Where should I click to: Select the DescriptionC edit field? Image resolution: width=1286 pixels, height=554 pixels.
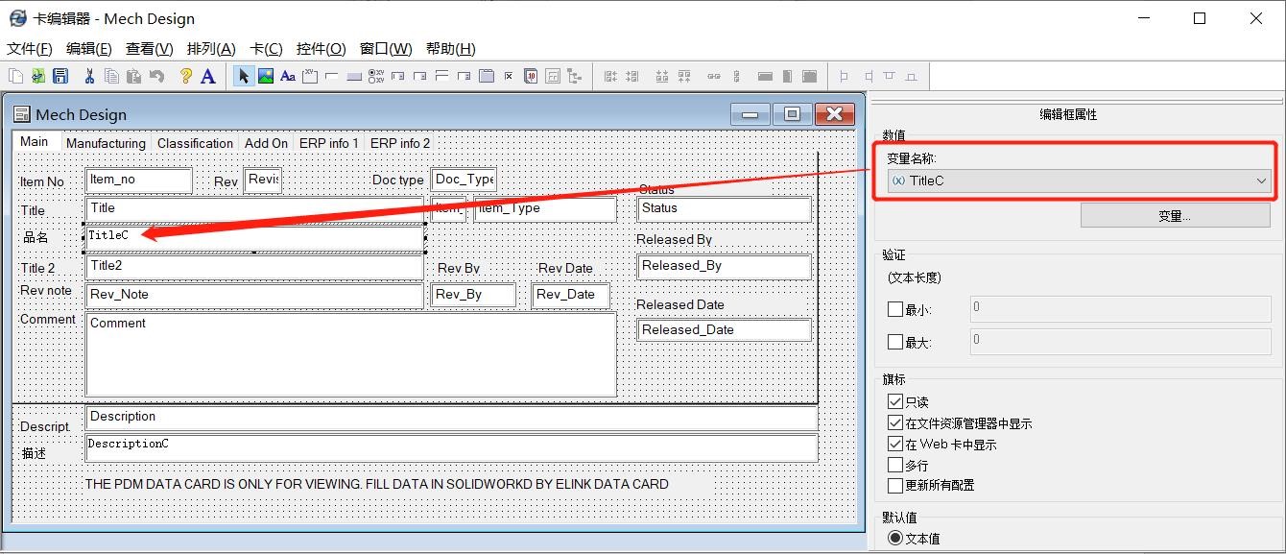coord(451,447)
